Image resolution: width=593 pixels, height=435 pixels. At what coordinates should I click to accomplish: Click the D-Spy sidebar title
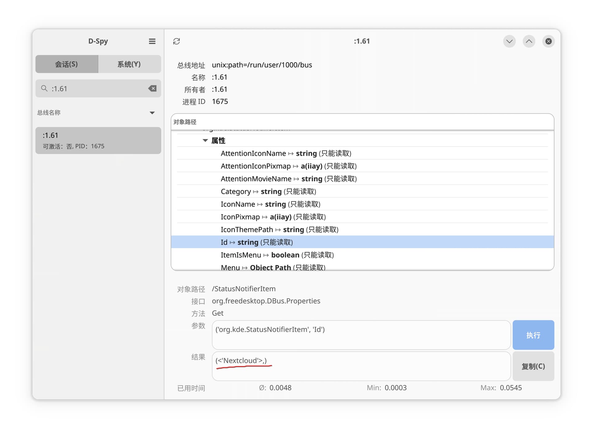pos(98,41)
